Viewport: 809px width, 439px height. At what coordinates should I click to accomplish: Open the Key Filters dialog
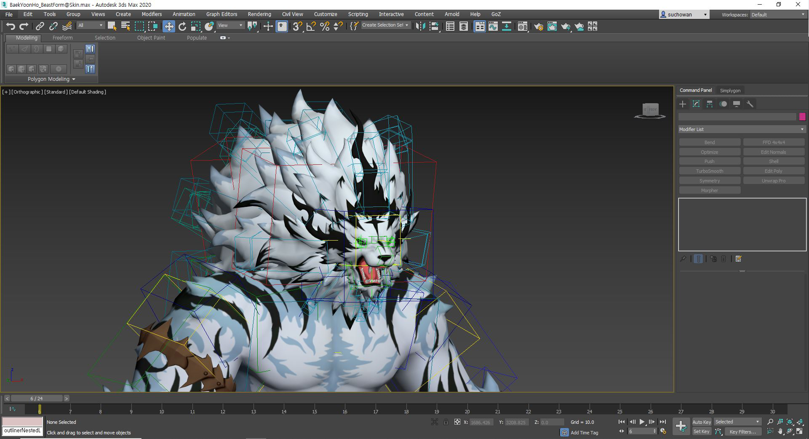point(743,431)
